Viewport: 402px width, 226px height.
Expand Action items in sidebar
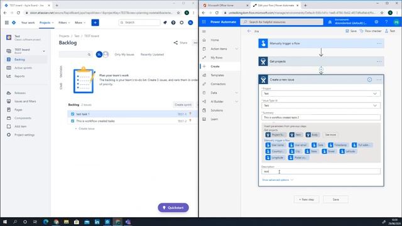coord(236,49)
